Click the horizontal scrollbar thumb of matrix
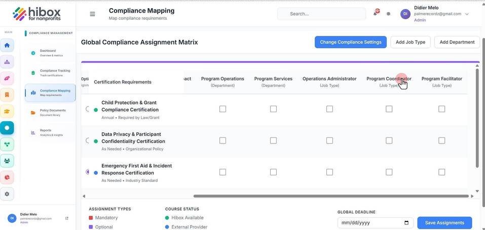485x230 pixels. point(331,196)
